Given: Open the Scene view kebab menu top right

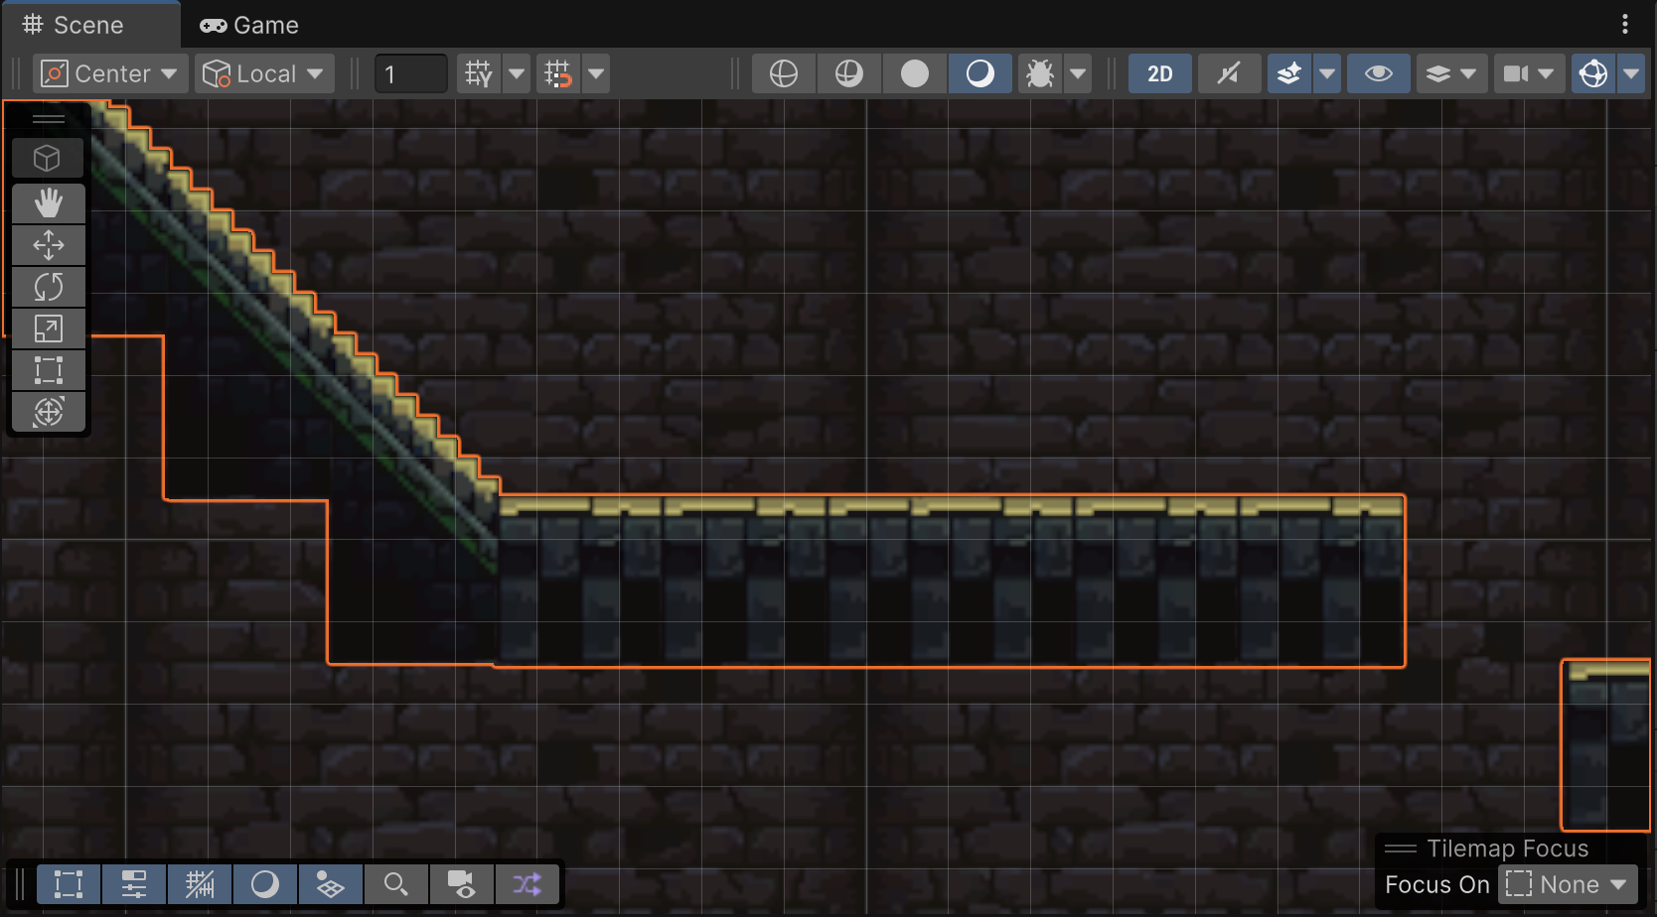Looking at the screenshot, I should (x=1625, y=24).
